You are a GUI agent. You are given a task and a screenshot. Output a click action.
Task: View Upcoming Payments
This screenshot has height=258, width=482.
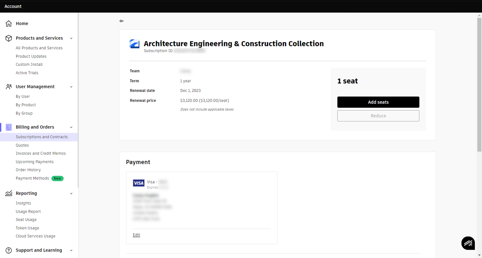[x=35, y=162]
